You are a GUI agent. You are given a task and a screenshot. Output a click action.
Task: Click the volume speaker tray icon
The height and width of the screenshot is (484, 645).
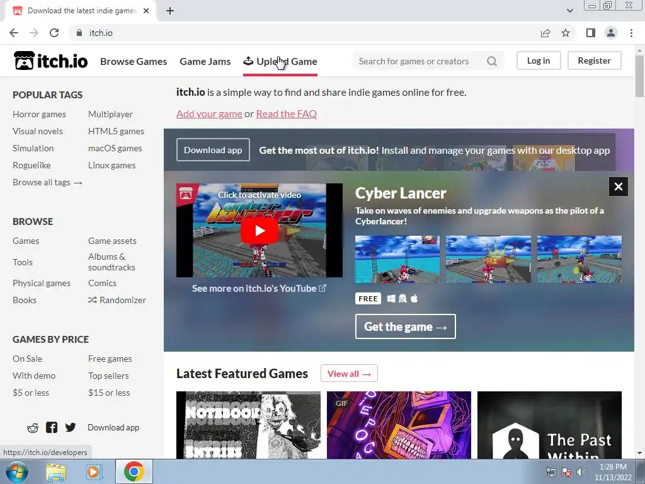click(x=581, y=472)
